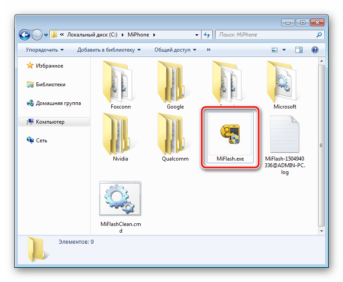Screen dimensions: 343x282
Task: Open the address bar history dropdown
Action: [197, 35]
